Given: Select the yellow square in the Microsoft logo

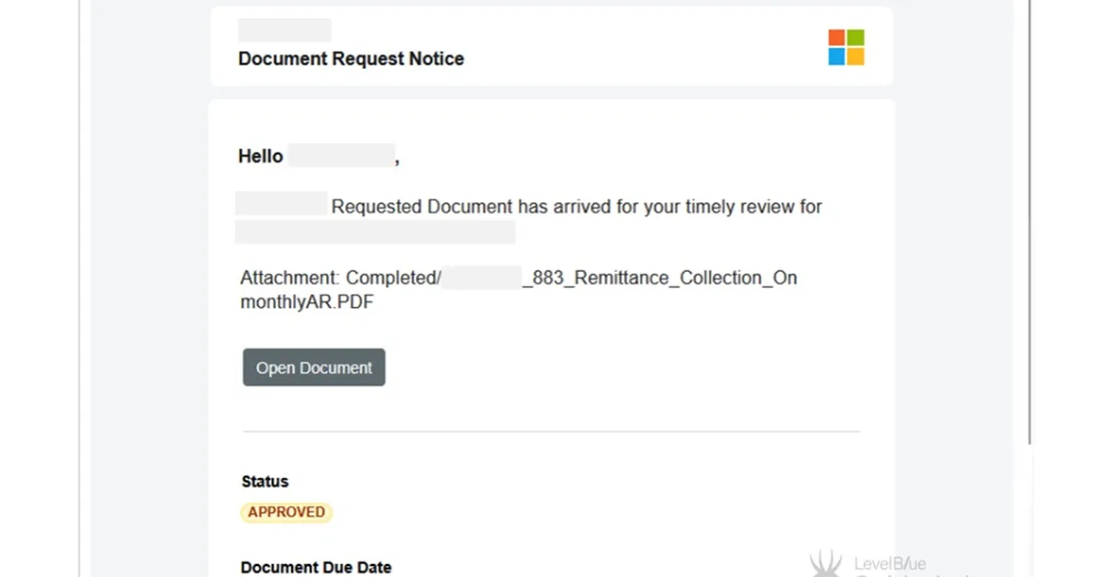Looking at the screenshot, I should pos(855,55).
